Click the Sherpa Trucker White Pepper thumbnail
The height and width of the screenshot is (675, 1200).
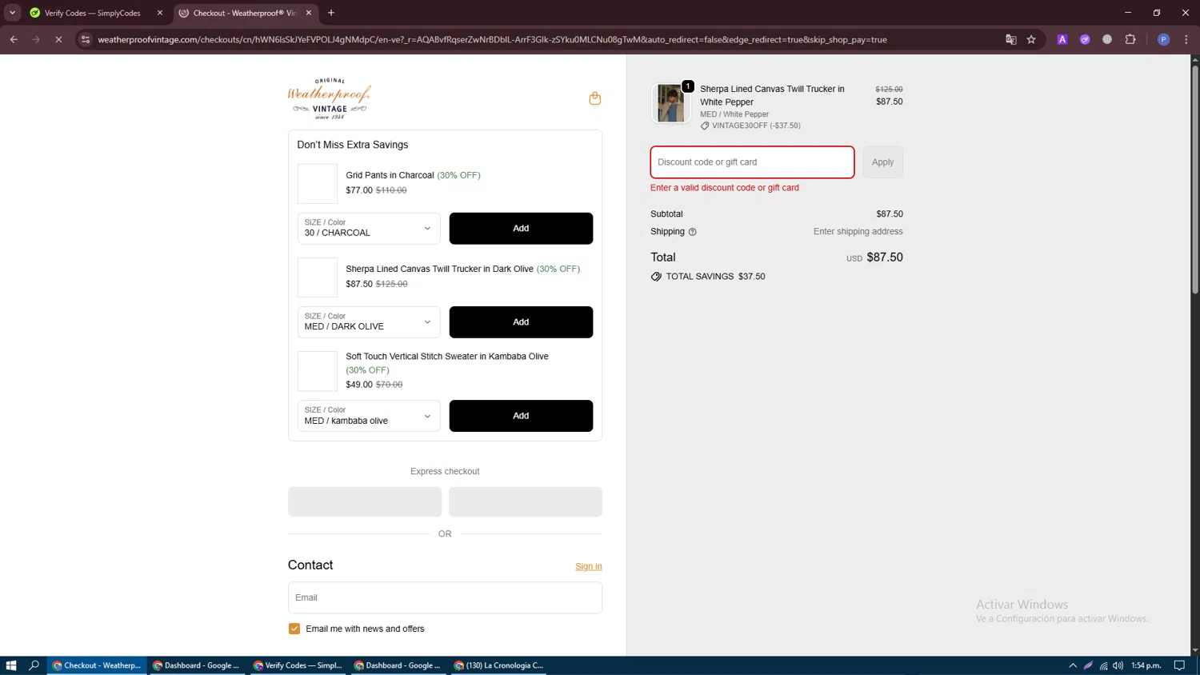tap(670, 103)
